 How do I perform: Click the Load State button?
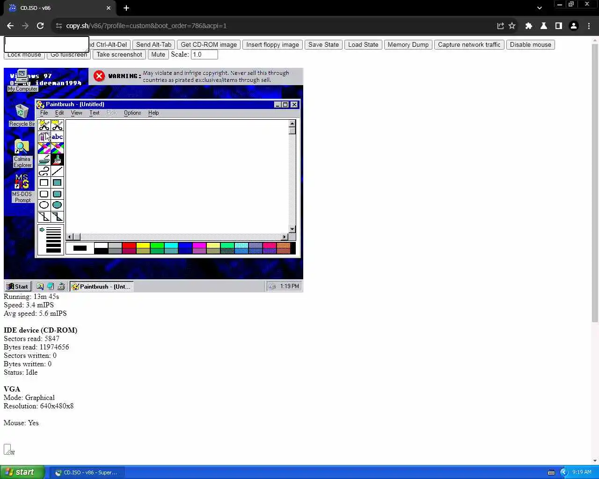[363, 45]
